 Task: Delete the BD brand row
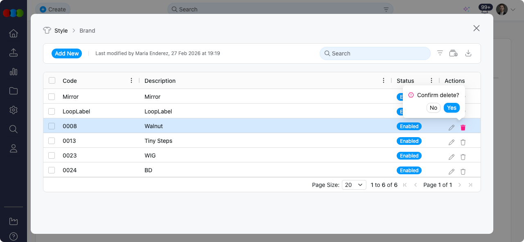click(x=463, y=172)
